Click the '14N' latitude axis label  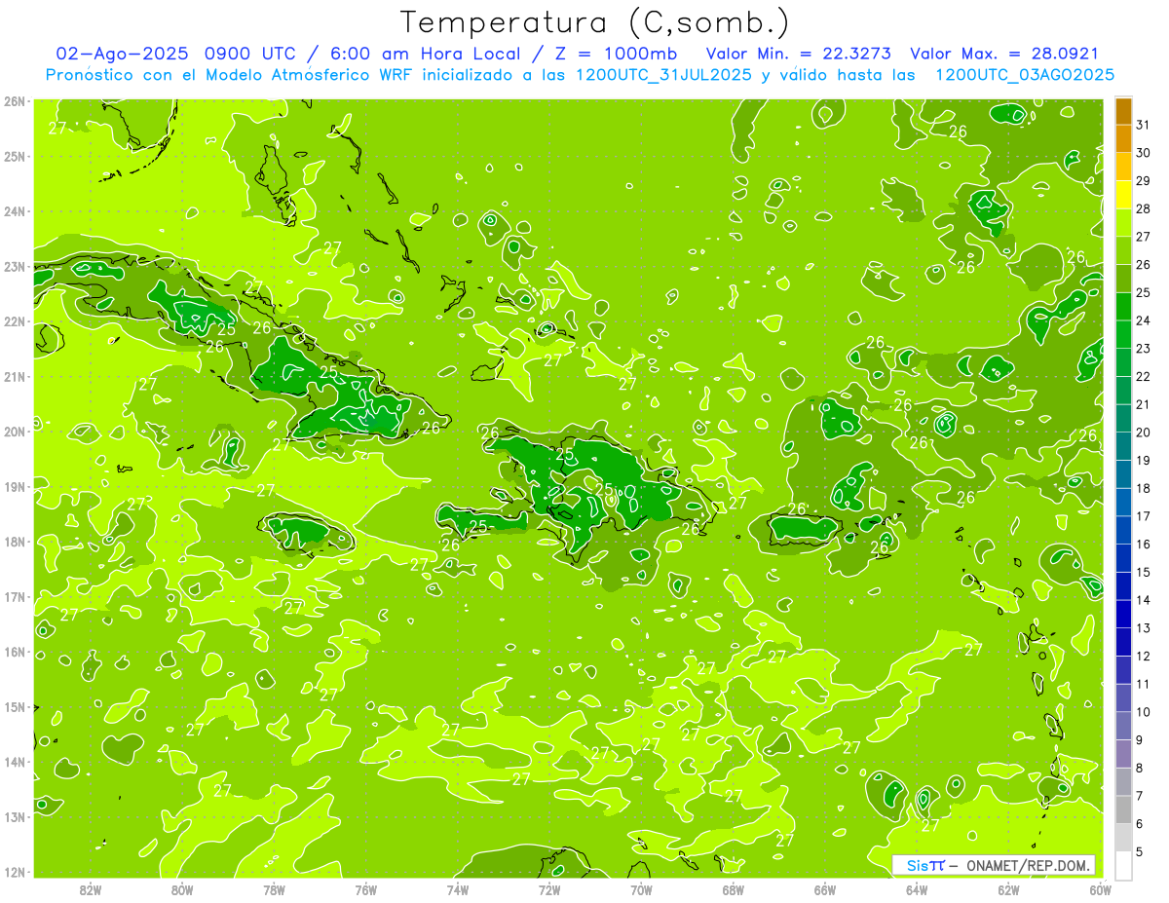click(15, 762)
